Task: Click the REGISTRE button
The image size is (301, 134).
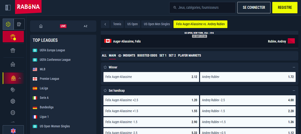Action: [285, 8]
